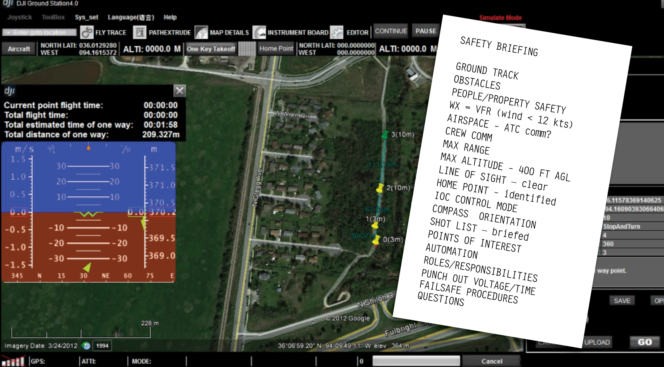Click the Instrument Board gauge icon
Viewport: 664px width, 367px height.
coord(259,32)
